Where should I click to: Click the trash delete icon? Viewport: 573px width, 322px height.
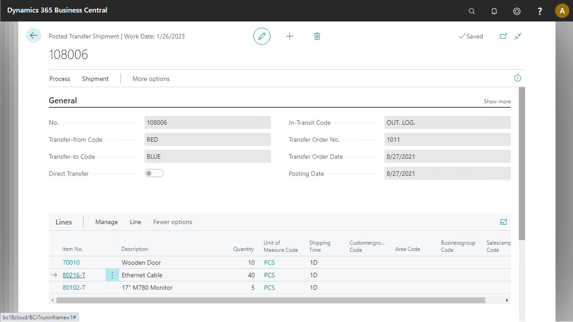317,36
